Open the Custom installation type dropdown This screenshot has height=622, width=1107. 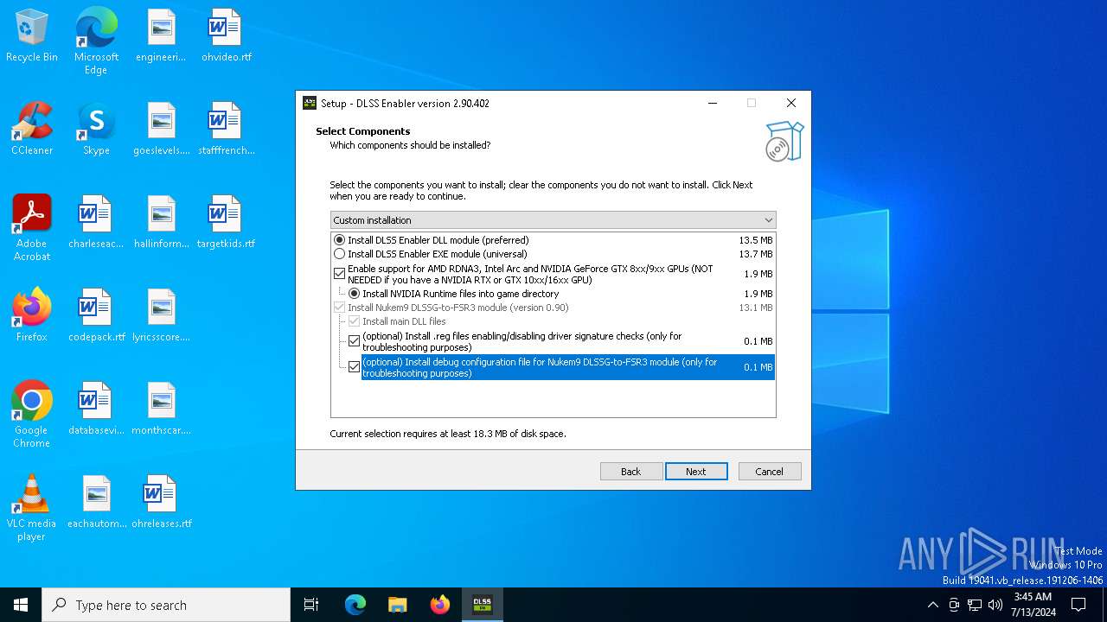[553, 220]
